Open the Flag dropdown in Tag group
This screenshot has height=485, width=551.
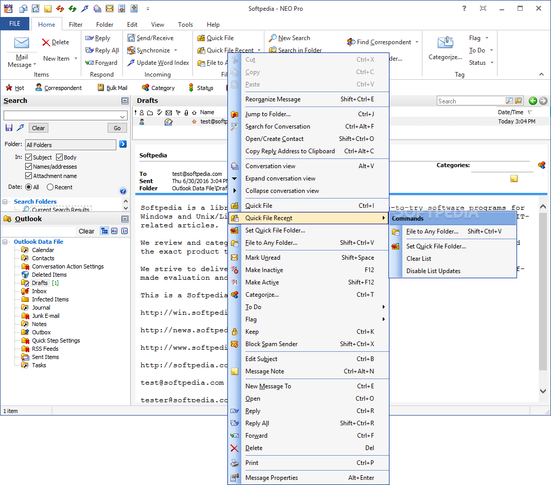(487, 38)
